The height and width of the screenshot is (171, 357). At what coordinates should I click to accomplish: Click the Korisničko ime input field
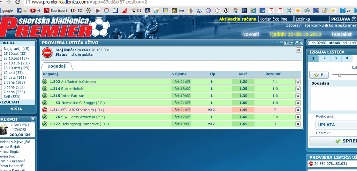(276, 19)
